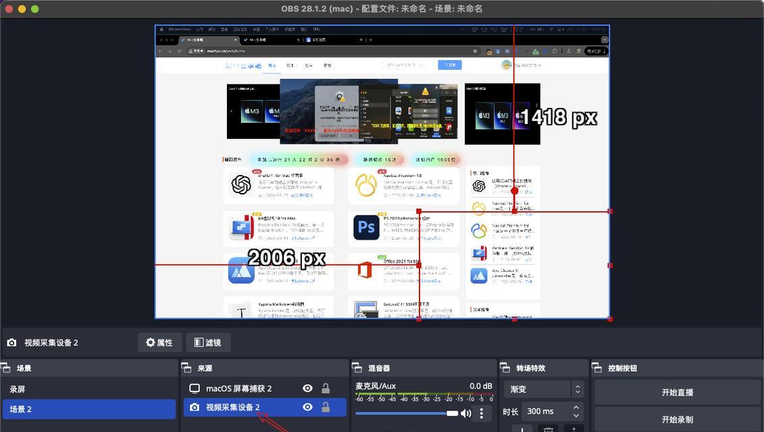
Task: Select the 场景 2 scene
Action: click(x=89, y=409)
